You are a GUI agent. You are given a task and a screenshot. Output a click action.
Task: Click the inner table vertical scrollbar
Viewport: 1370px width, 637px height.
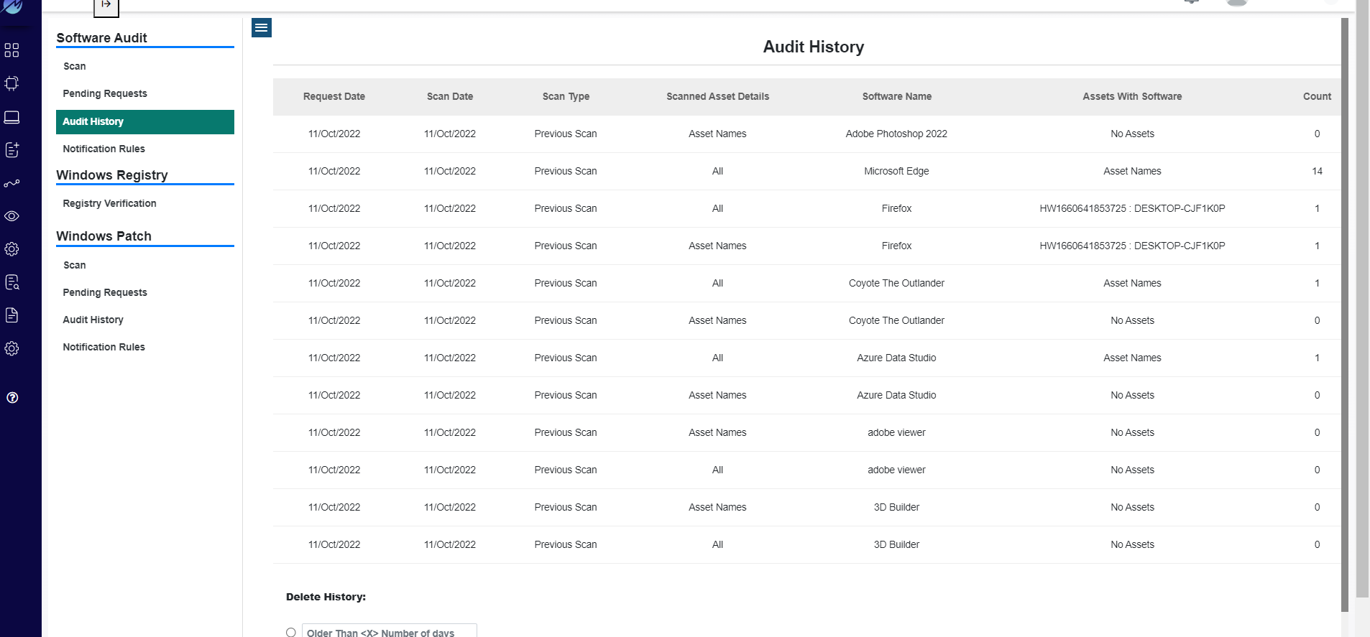(x=1345, y=315)
